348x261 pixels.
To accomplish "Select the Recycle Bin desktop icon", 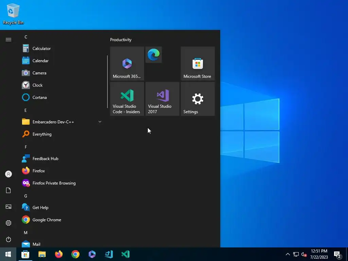I will [x=13, y=14].
